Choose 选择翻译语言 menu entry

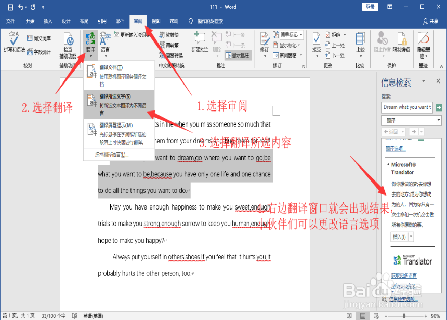(x=119, y=155)
